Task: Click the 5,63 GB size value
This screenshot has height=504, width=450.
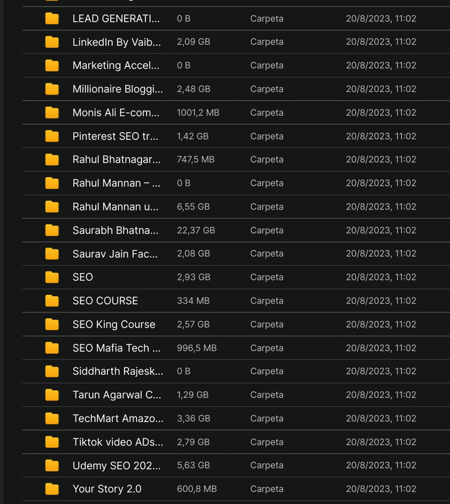Action: coord(193,466)
